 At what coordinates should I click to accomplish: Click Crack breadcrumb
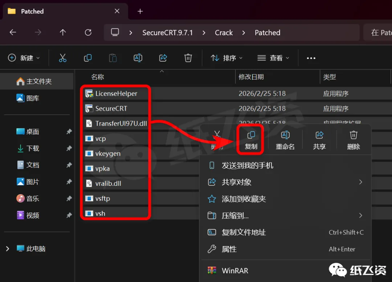tap(224, 33)
